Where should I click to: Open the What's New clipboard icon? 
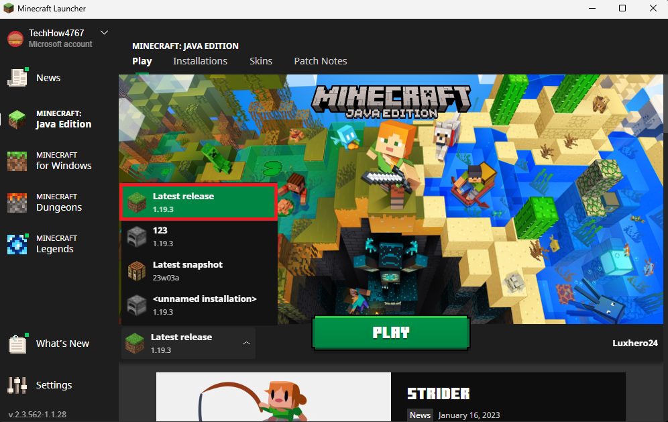[18, 344]
